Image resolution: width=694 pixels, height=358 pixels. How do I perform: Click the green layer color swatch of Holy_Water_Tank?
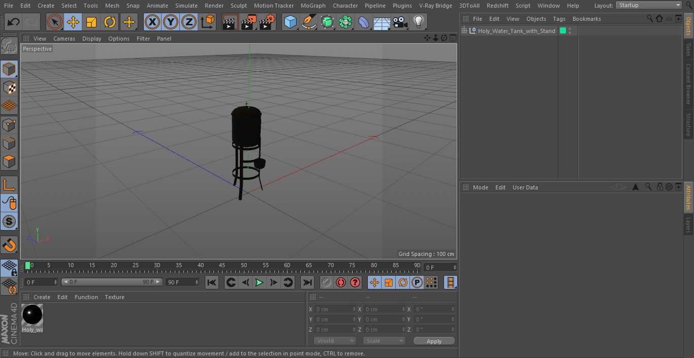563,31
